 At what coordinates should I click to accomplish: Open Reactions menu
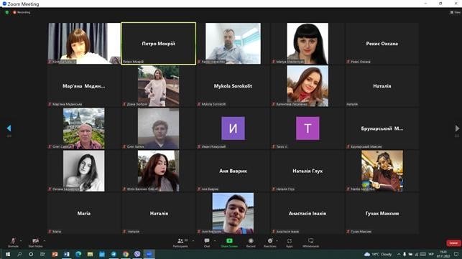270,242
